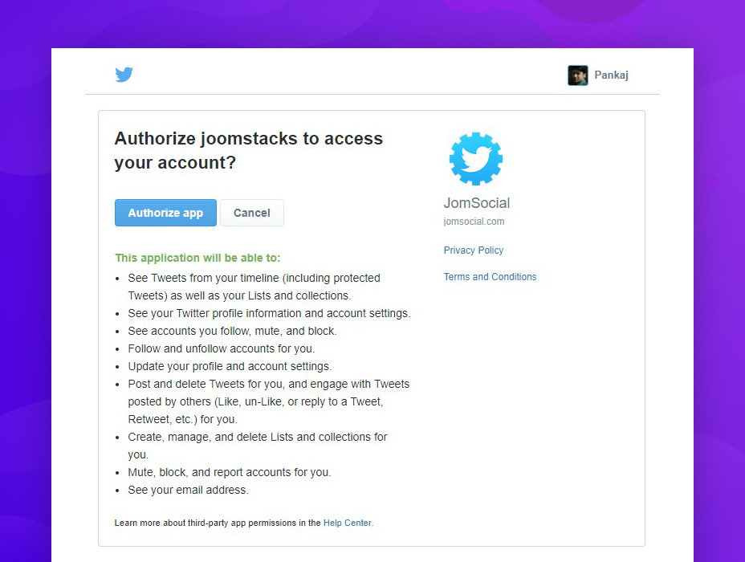Screen dimensions: 745x562
Task: Click 'Follow and unfollow accounts for you' item
Action: (x=222, y=348)
